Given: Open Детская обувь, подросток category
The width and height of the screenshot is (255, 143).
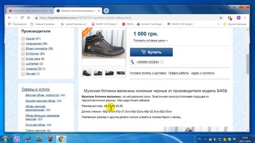Looking at the screenshot, I should tap(42, 95).
